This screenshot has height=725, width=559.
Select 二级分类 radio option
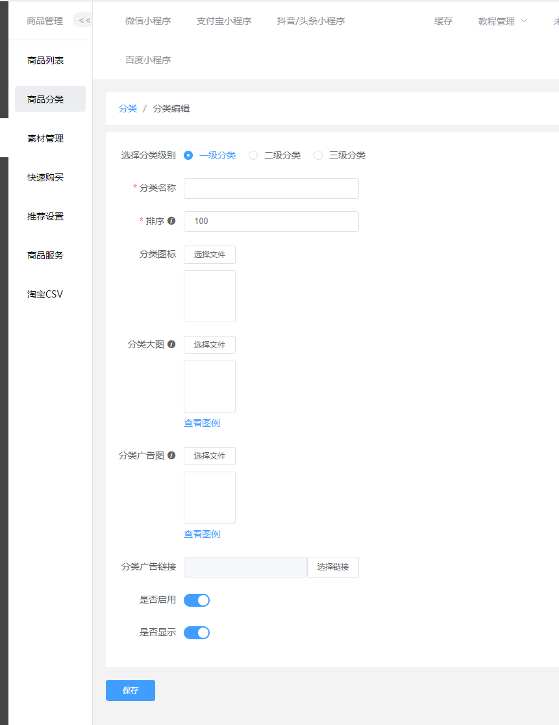[254, 155]
